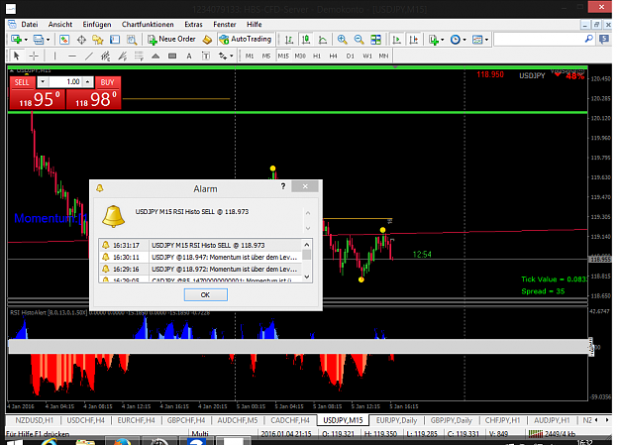Click the search magnifier icon

[588, 39]
